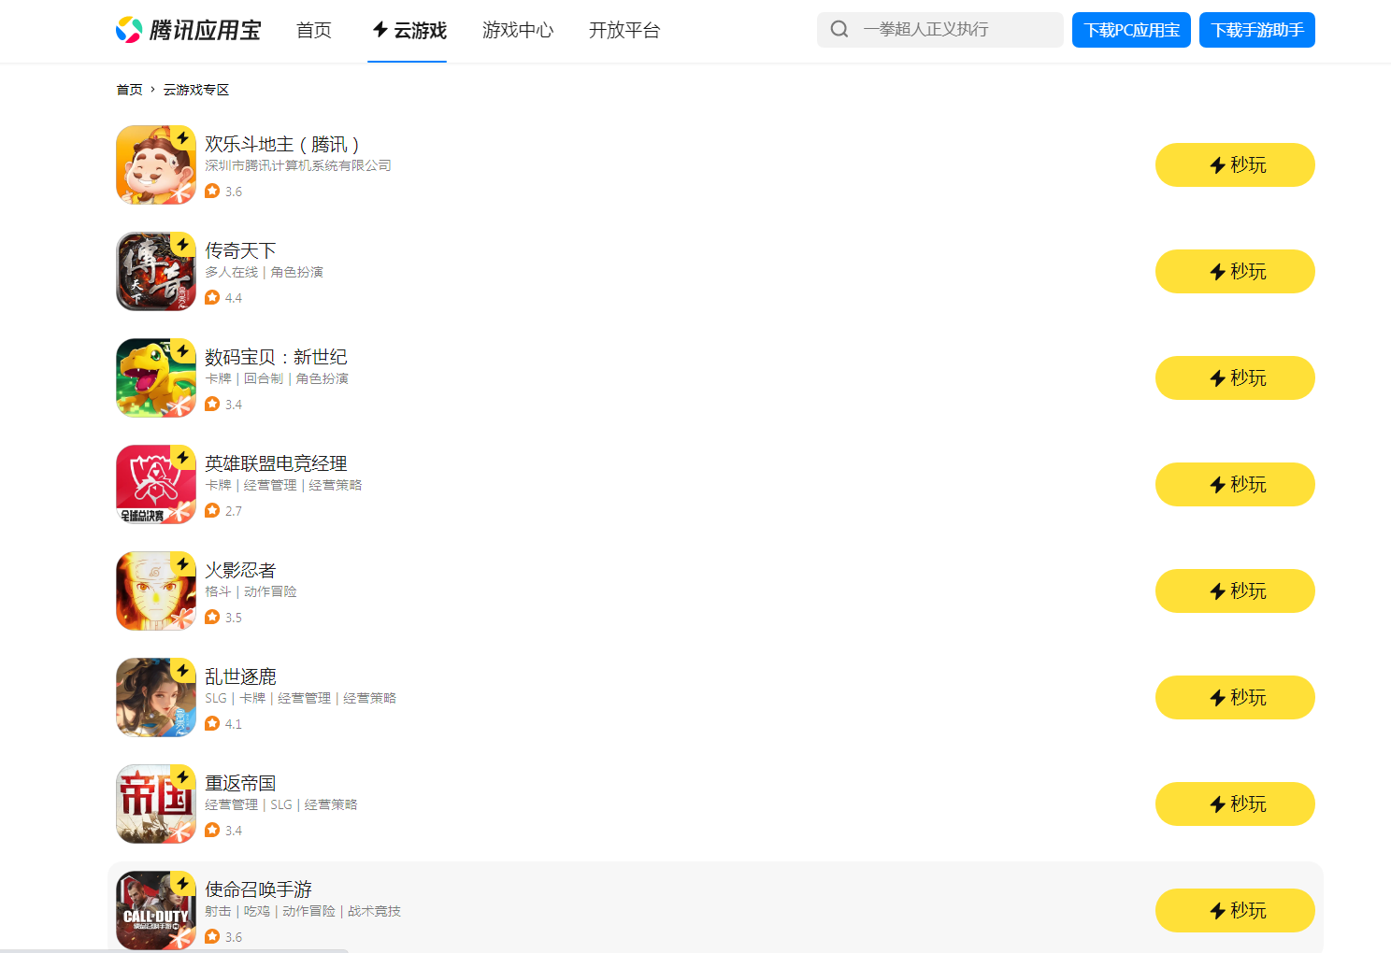Play 英雄联盟电竞经理 with 秒玩 button

(1235, 484)
